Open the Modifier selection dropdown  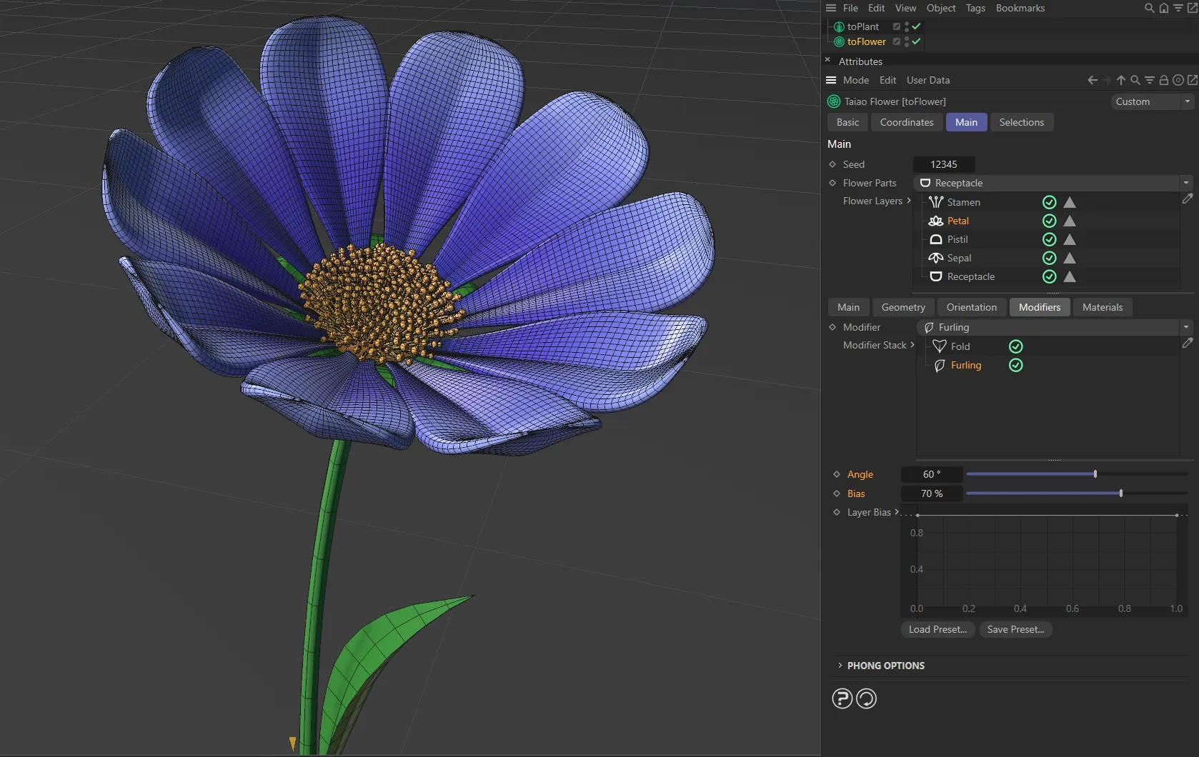click(1185, 326)
